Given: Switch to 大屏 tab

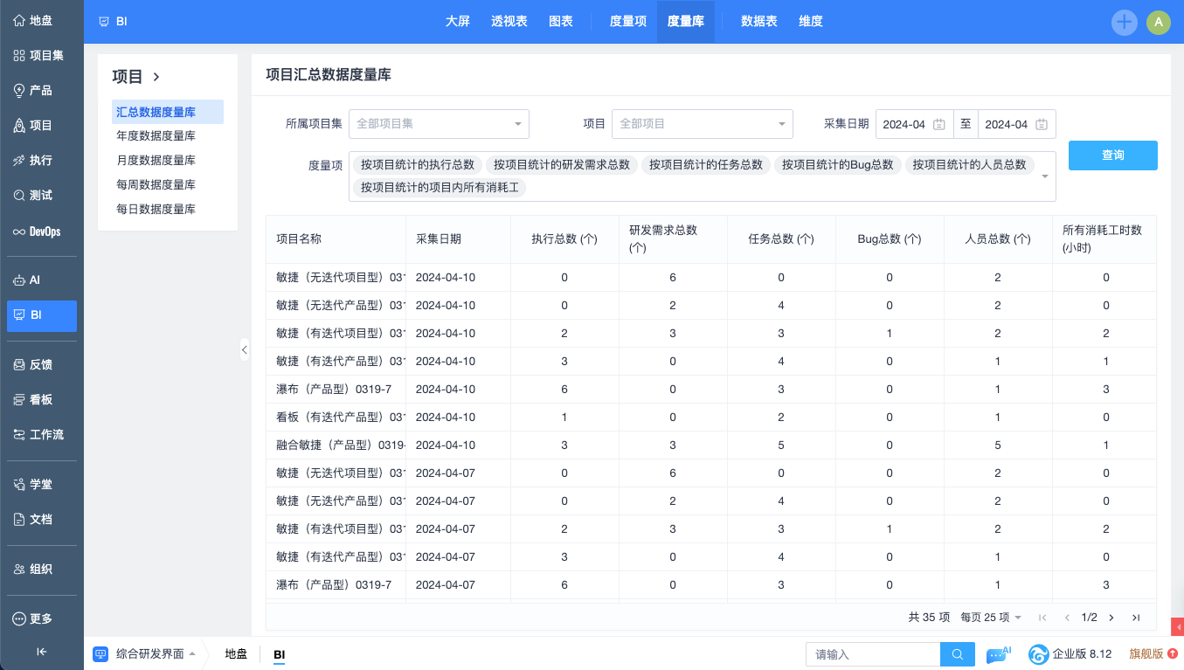Looking at the screenshot, I should (458, 22).
